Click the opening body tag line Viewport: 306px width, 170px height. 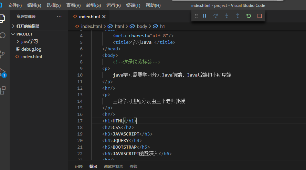click(x=110, y=56)
